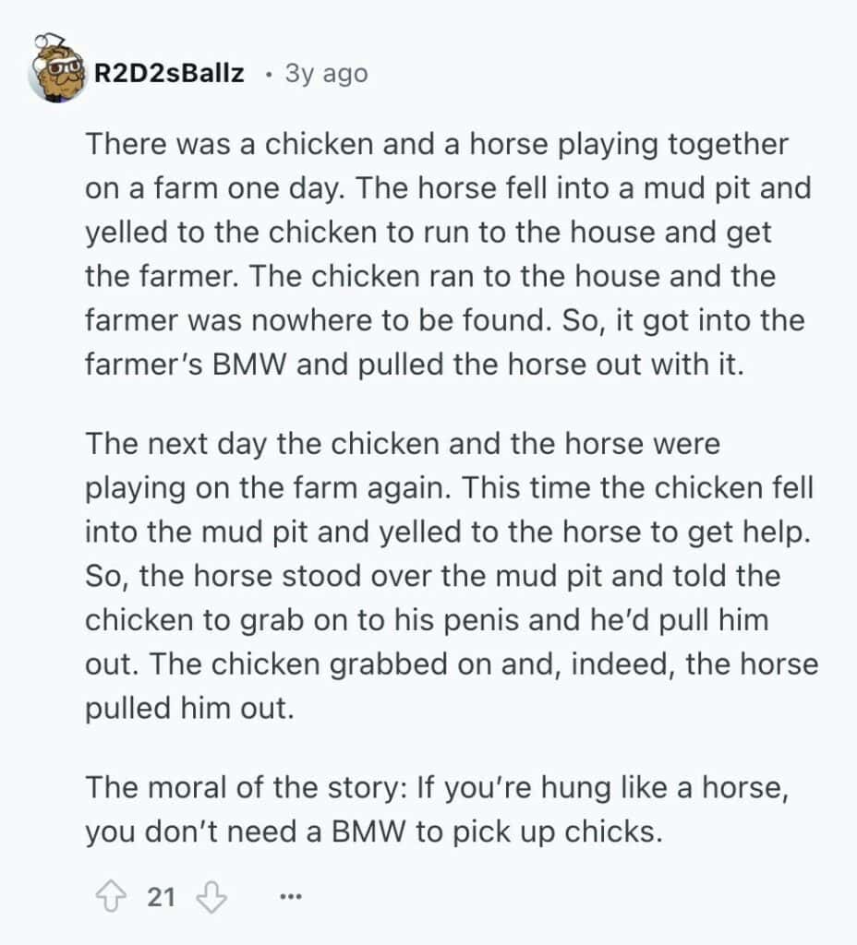Click the hollow upvote arrow icon
Screen dimensions: 857x945
tap(111, 896)
